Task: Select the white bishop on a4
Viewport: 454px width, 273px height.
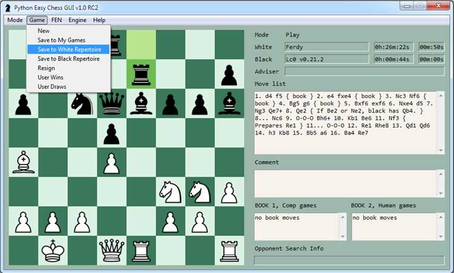Action: [x=23, y=162]
